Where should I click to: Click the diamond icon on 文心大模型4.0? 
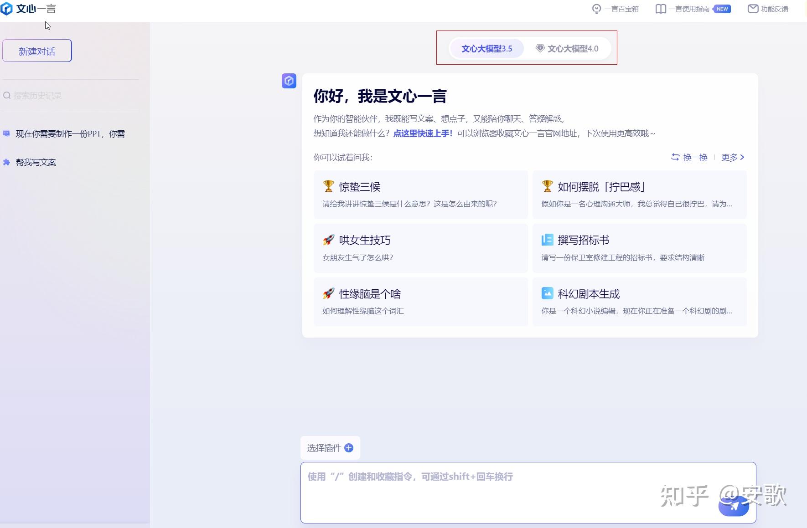(540, 48)
